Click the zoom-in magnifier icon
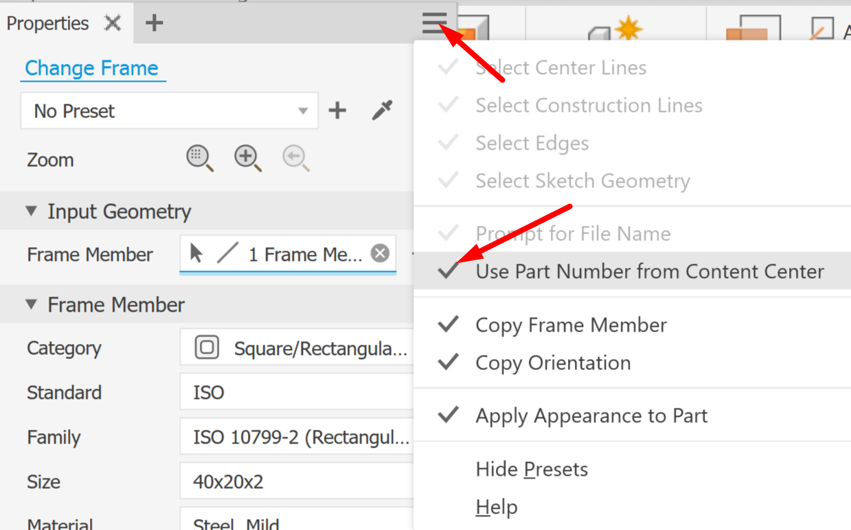 (247, 158)
